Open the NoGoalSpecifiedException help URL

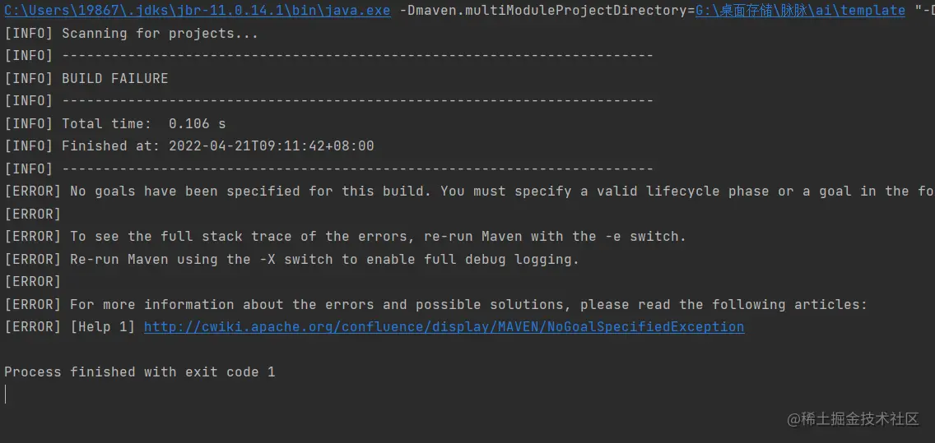click(x=444, y=327)
